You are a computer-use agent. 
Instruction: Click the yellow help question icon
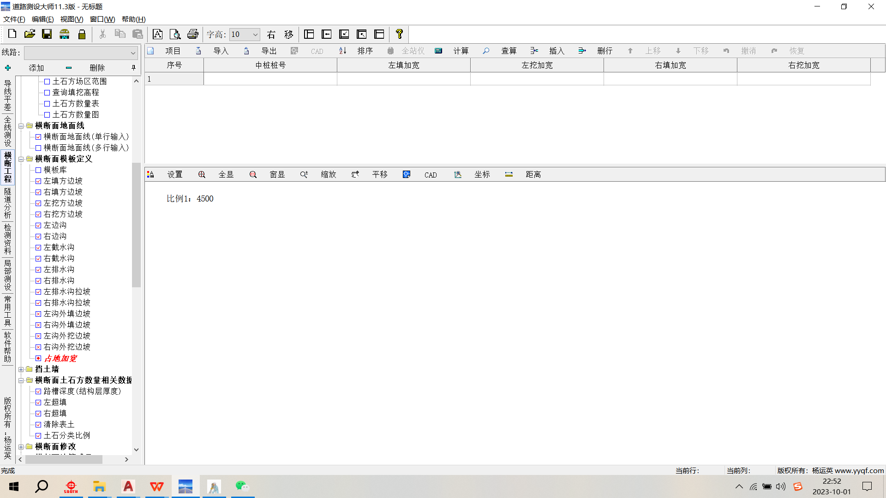(399, 34)
